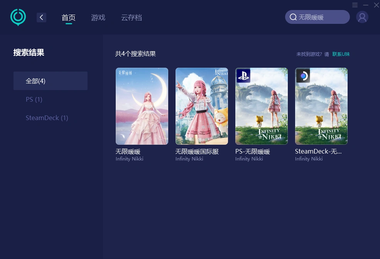Click the 联系U妹 link
Image resolution: width=380 pixels, height=259 pixels.
tap(341, 54)
